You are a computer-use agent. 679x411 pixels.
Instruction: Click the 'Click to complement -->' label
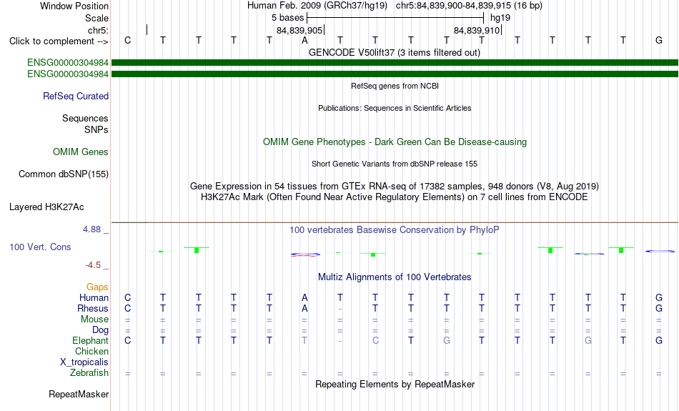pos(59,41)
